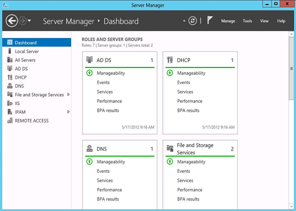Click DHCP Manageability green status icon
Screen dimensions: 296x211
click(170, 73)
